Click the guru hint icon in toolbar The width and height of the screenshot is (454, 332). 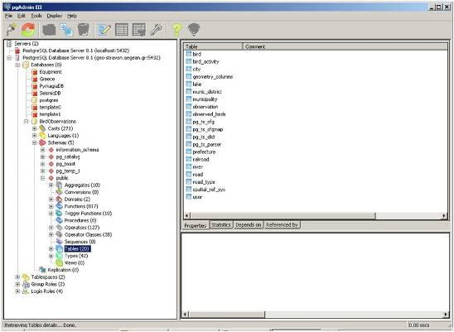pos(194,30)
